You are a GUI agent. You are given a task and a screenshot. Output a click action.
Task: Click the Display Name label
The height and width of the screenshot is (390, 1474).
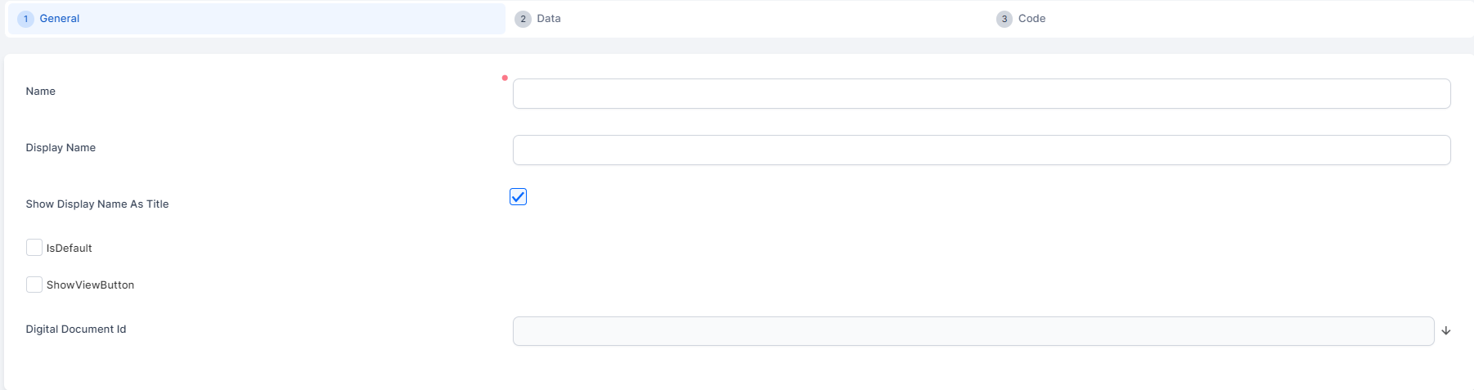pos(61,148)
